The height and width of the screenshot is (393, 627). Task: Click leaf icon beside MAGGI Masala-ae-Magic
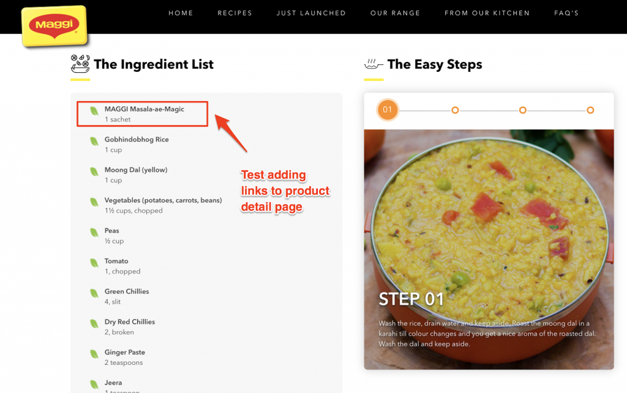click(x=94, y=111)
